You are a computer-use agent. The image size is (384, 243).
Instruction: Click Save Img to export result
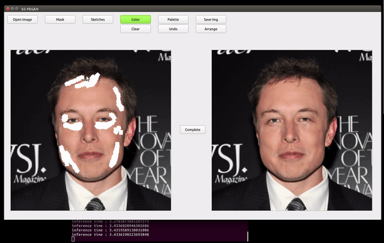click(x=211, y=19)
